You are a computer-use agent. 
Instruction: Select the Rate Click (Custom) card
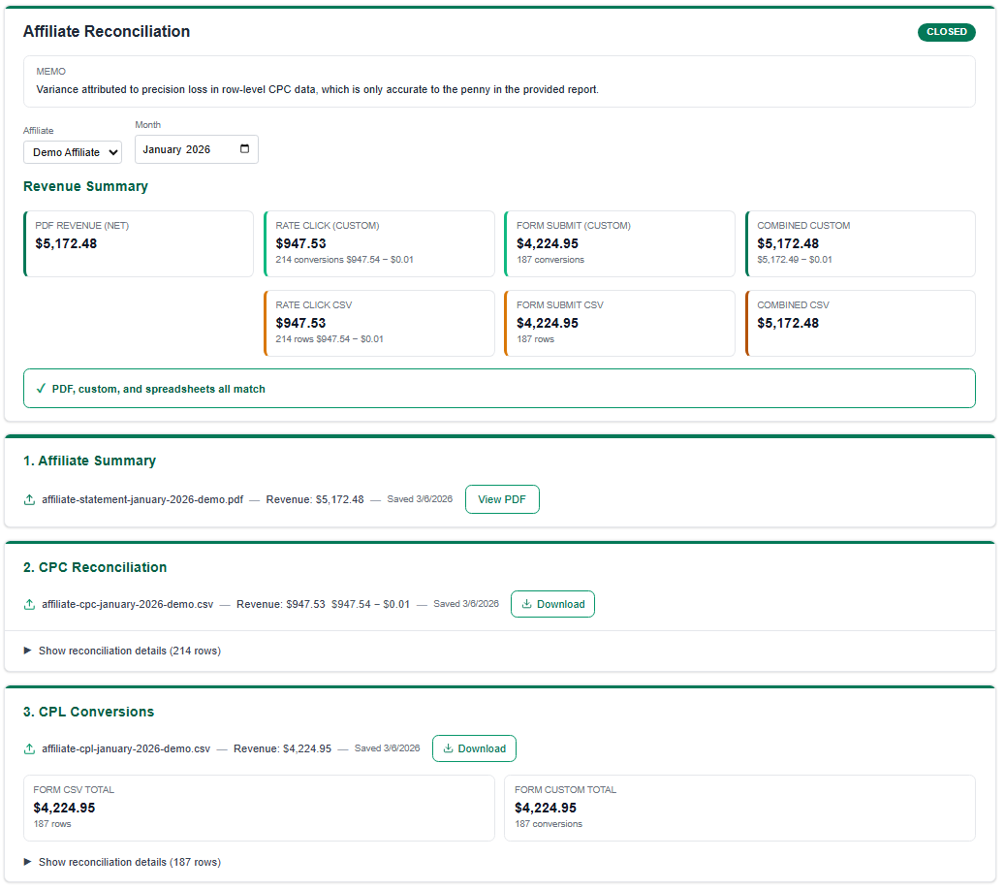click(379, 244)
